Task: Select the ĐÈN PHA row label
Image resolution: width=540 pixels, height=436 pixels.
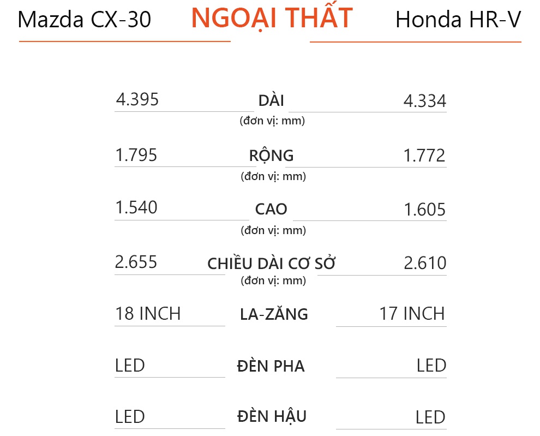Action: (x=271, y=366)
